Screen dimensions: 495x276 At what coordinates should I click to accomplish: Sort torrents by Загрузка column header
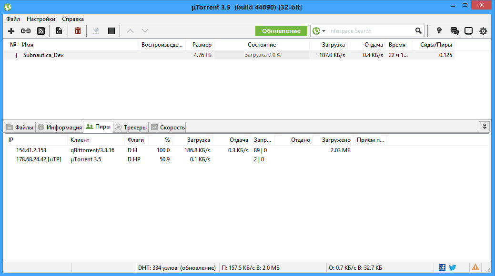click(x=329, y=45)
